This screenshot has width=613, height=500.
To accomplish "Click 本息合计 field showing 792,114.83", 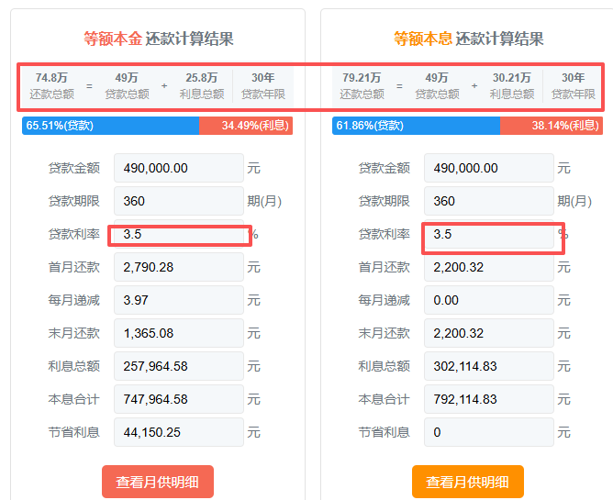I will coord(489,399).
